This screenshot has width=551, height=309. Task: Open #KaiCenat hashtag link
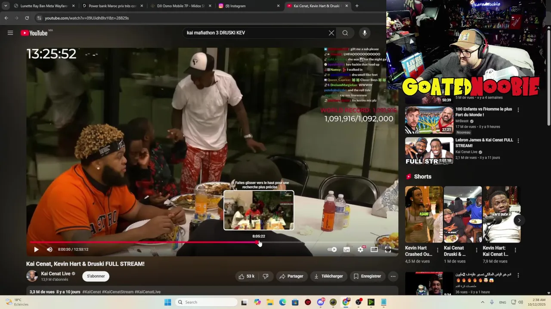[91, 292]
